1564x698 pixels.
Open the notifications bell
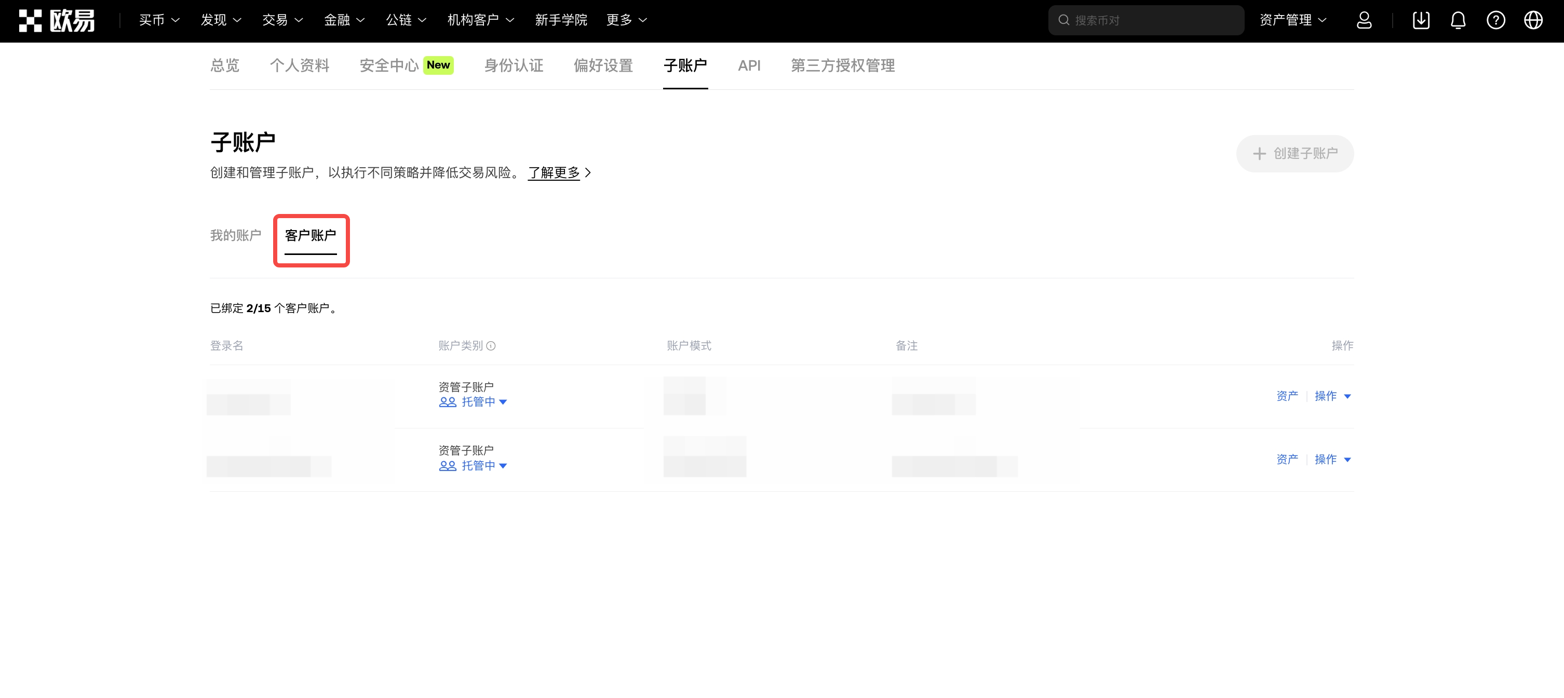(x=1458, y=21)
